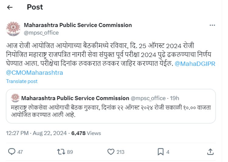Open the quoted post card
Image resolution: width=228 pixels, height=162 pixels.
(x=111, y=111)
